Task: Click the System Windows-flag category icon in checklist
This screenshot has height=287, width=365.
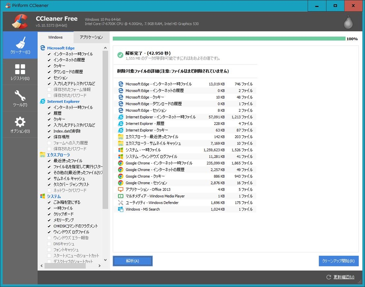Action: [43, 196]
